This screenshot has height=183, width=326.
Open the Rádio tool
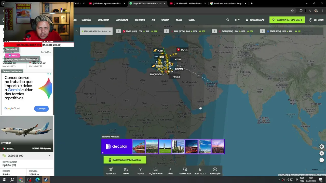point(170,171)
